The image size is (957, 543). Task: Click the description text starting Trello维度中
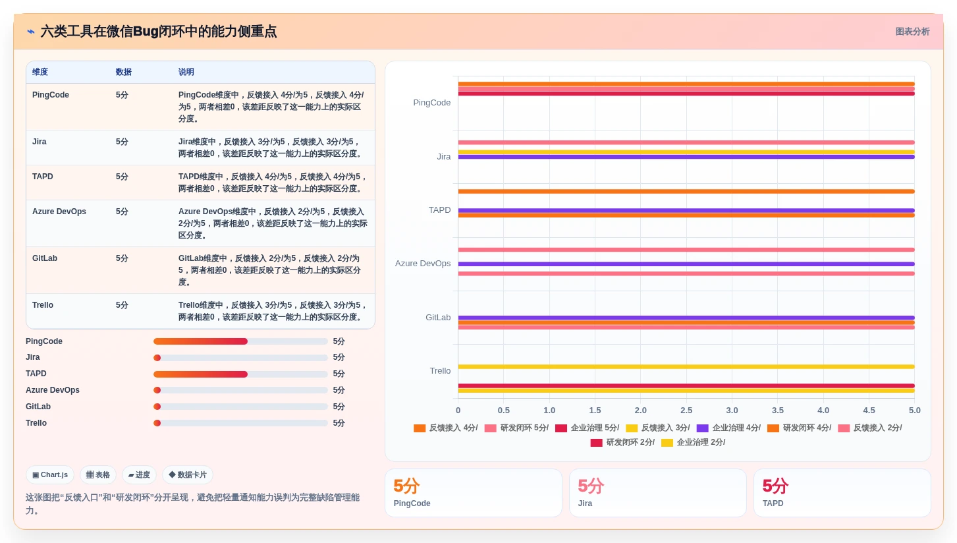[273, 311]
